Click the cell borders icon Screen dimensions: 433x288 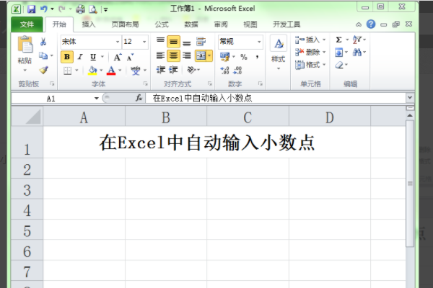(67, 71)
